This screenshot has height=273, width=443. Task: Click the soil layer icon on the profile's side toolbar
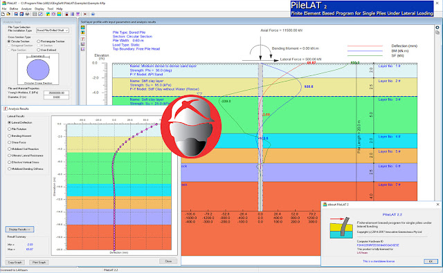[83, 28]
